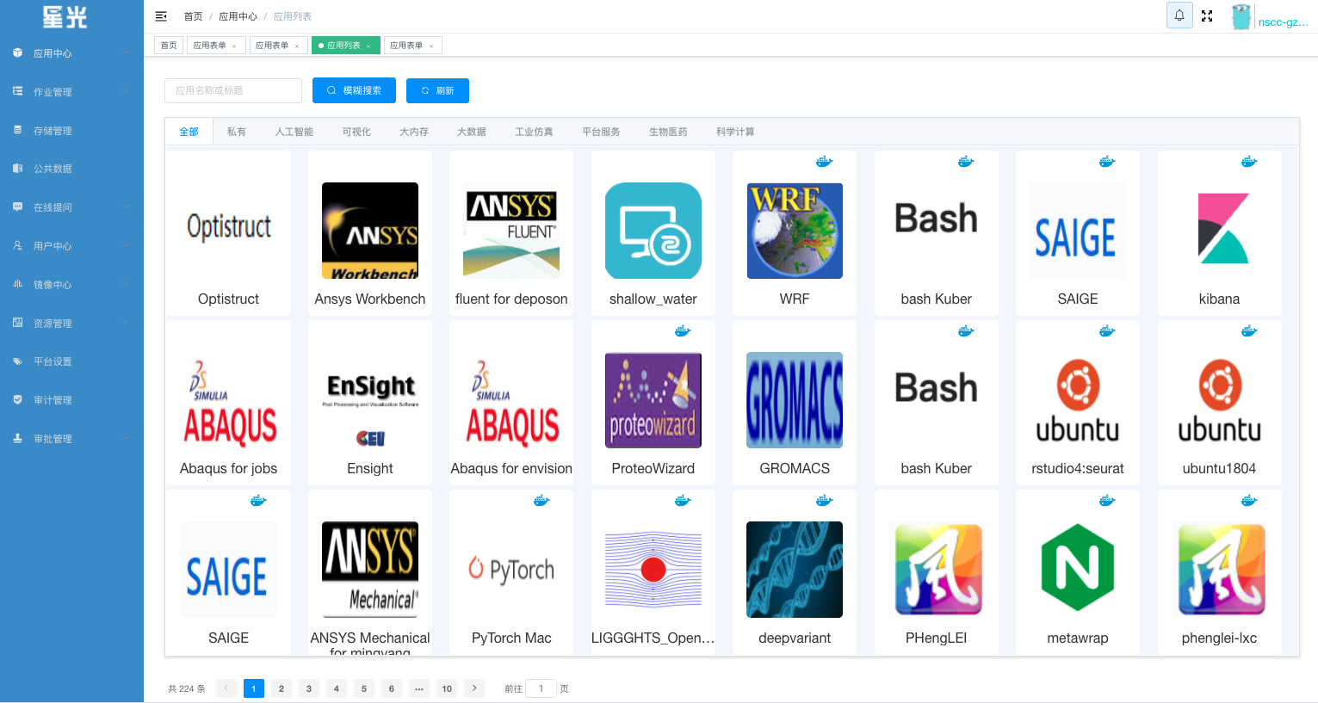1318x703 pixels.
Task: Click the gopher user avatar
Action: point(1241,16)
